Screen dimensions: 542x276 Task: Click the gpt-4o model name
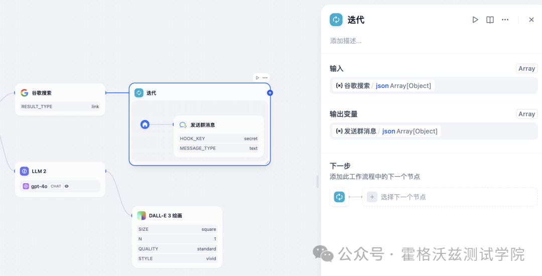39,186
